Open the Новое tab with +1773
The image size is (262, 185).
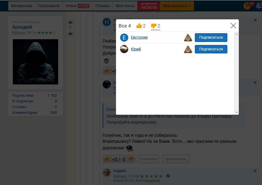pyautogui.click(x=77, y=6)
